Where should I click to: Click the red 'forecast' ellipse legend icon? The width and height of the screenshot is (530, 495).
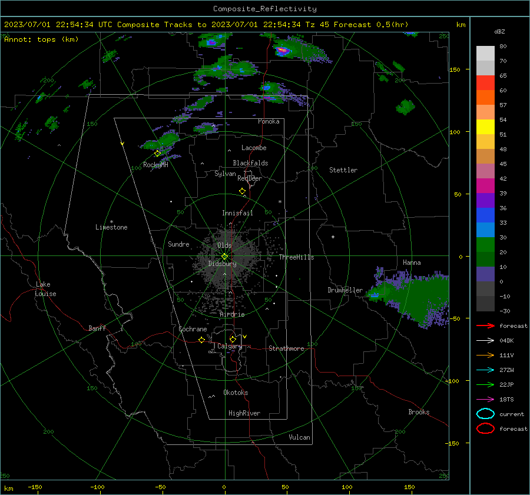click(485, 428)
